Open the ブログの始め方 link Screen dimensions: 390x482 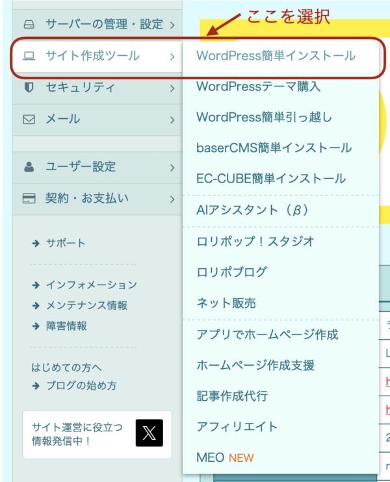tap(81, 385)
